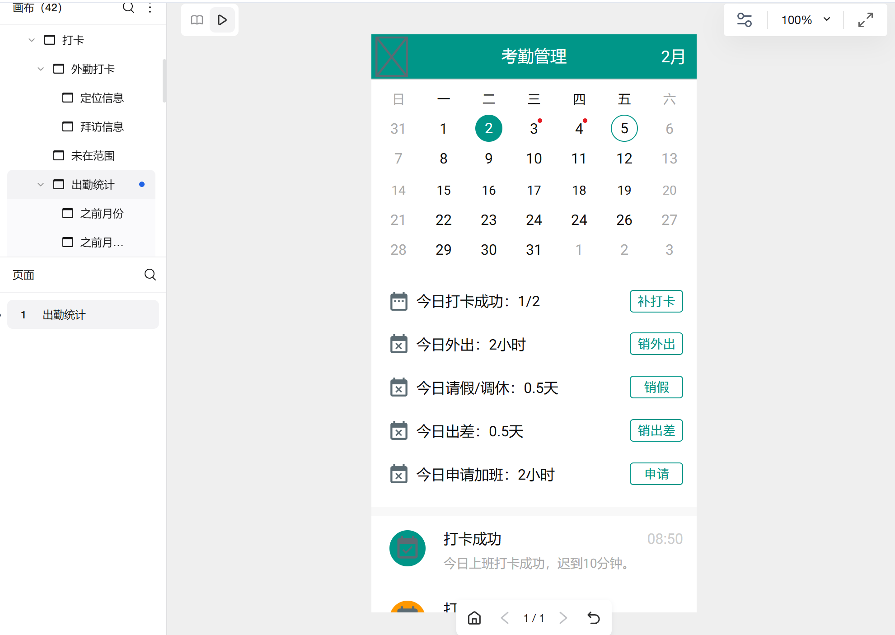Click the 销假 button
Viewport: 895px width, 635px height.
pos(656,387)
